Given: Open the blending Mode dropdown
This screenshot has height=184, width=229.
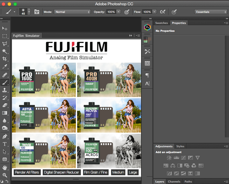Looking at the screenshot, I should [72, 12].
